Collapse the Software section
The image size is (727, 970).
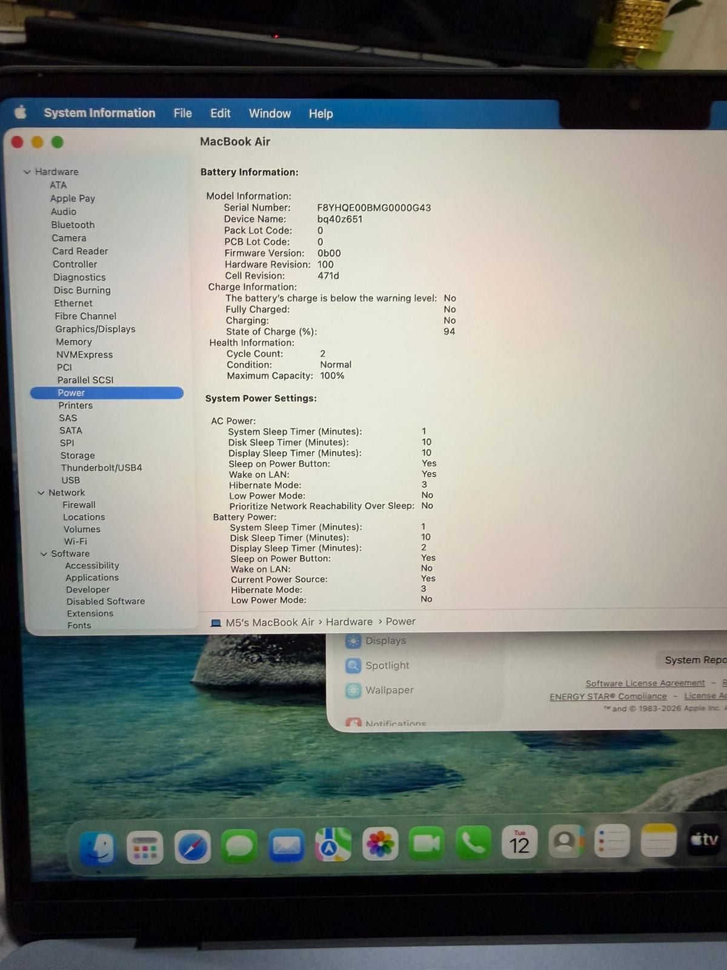pyautogui.click(x=44, y=554)
